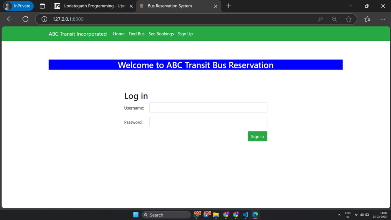Open Sign Up navigation link

click(185, 34)
